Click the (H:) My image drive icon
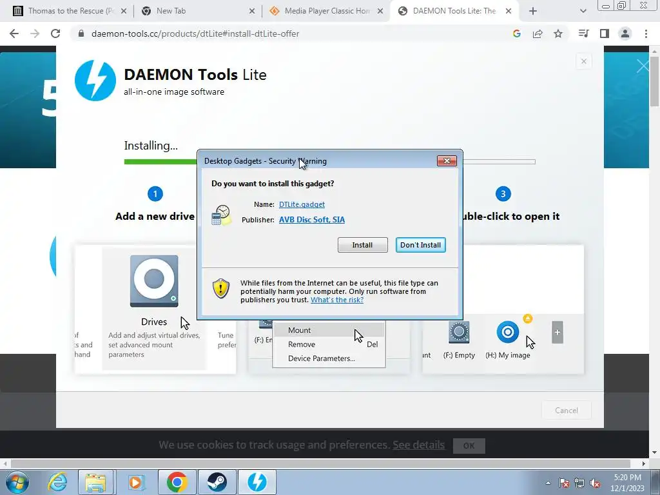Screen dimensions: 660x495 pyautogui.click(x=508, y=332)
